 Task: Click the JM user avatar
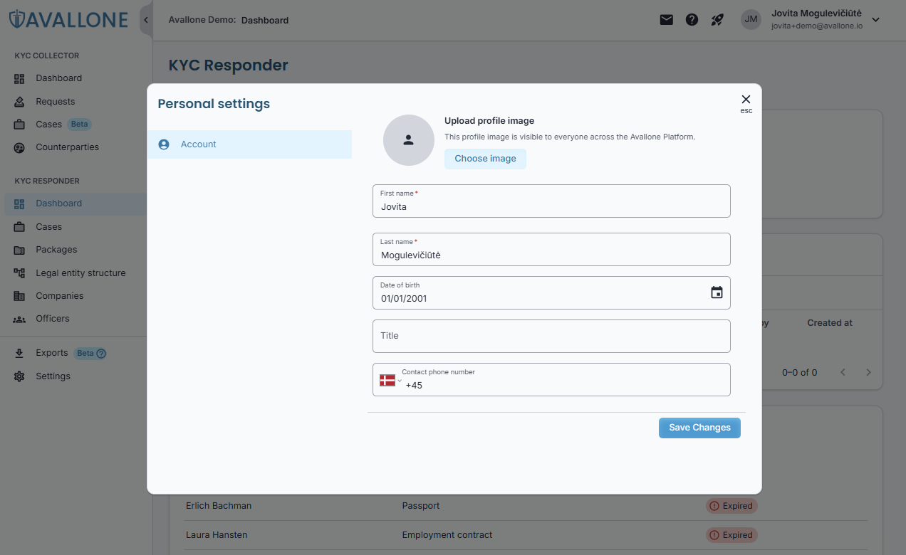[x=751, y=20]
